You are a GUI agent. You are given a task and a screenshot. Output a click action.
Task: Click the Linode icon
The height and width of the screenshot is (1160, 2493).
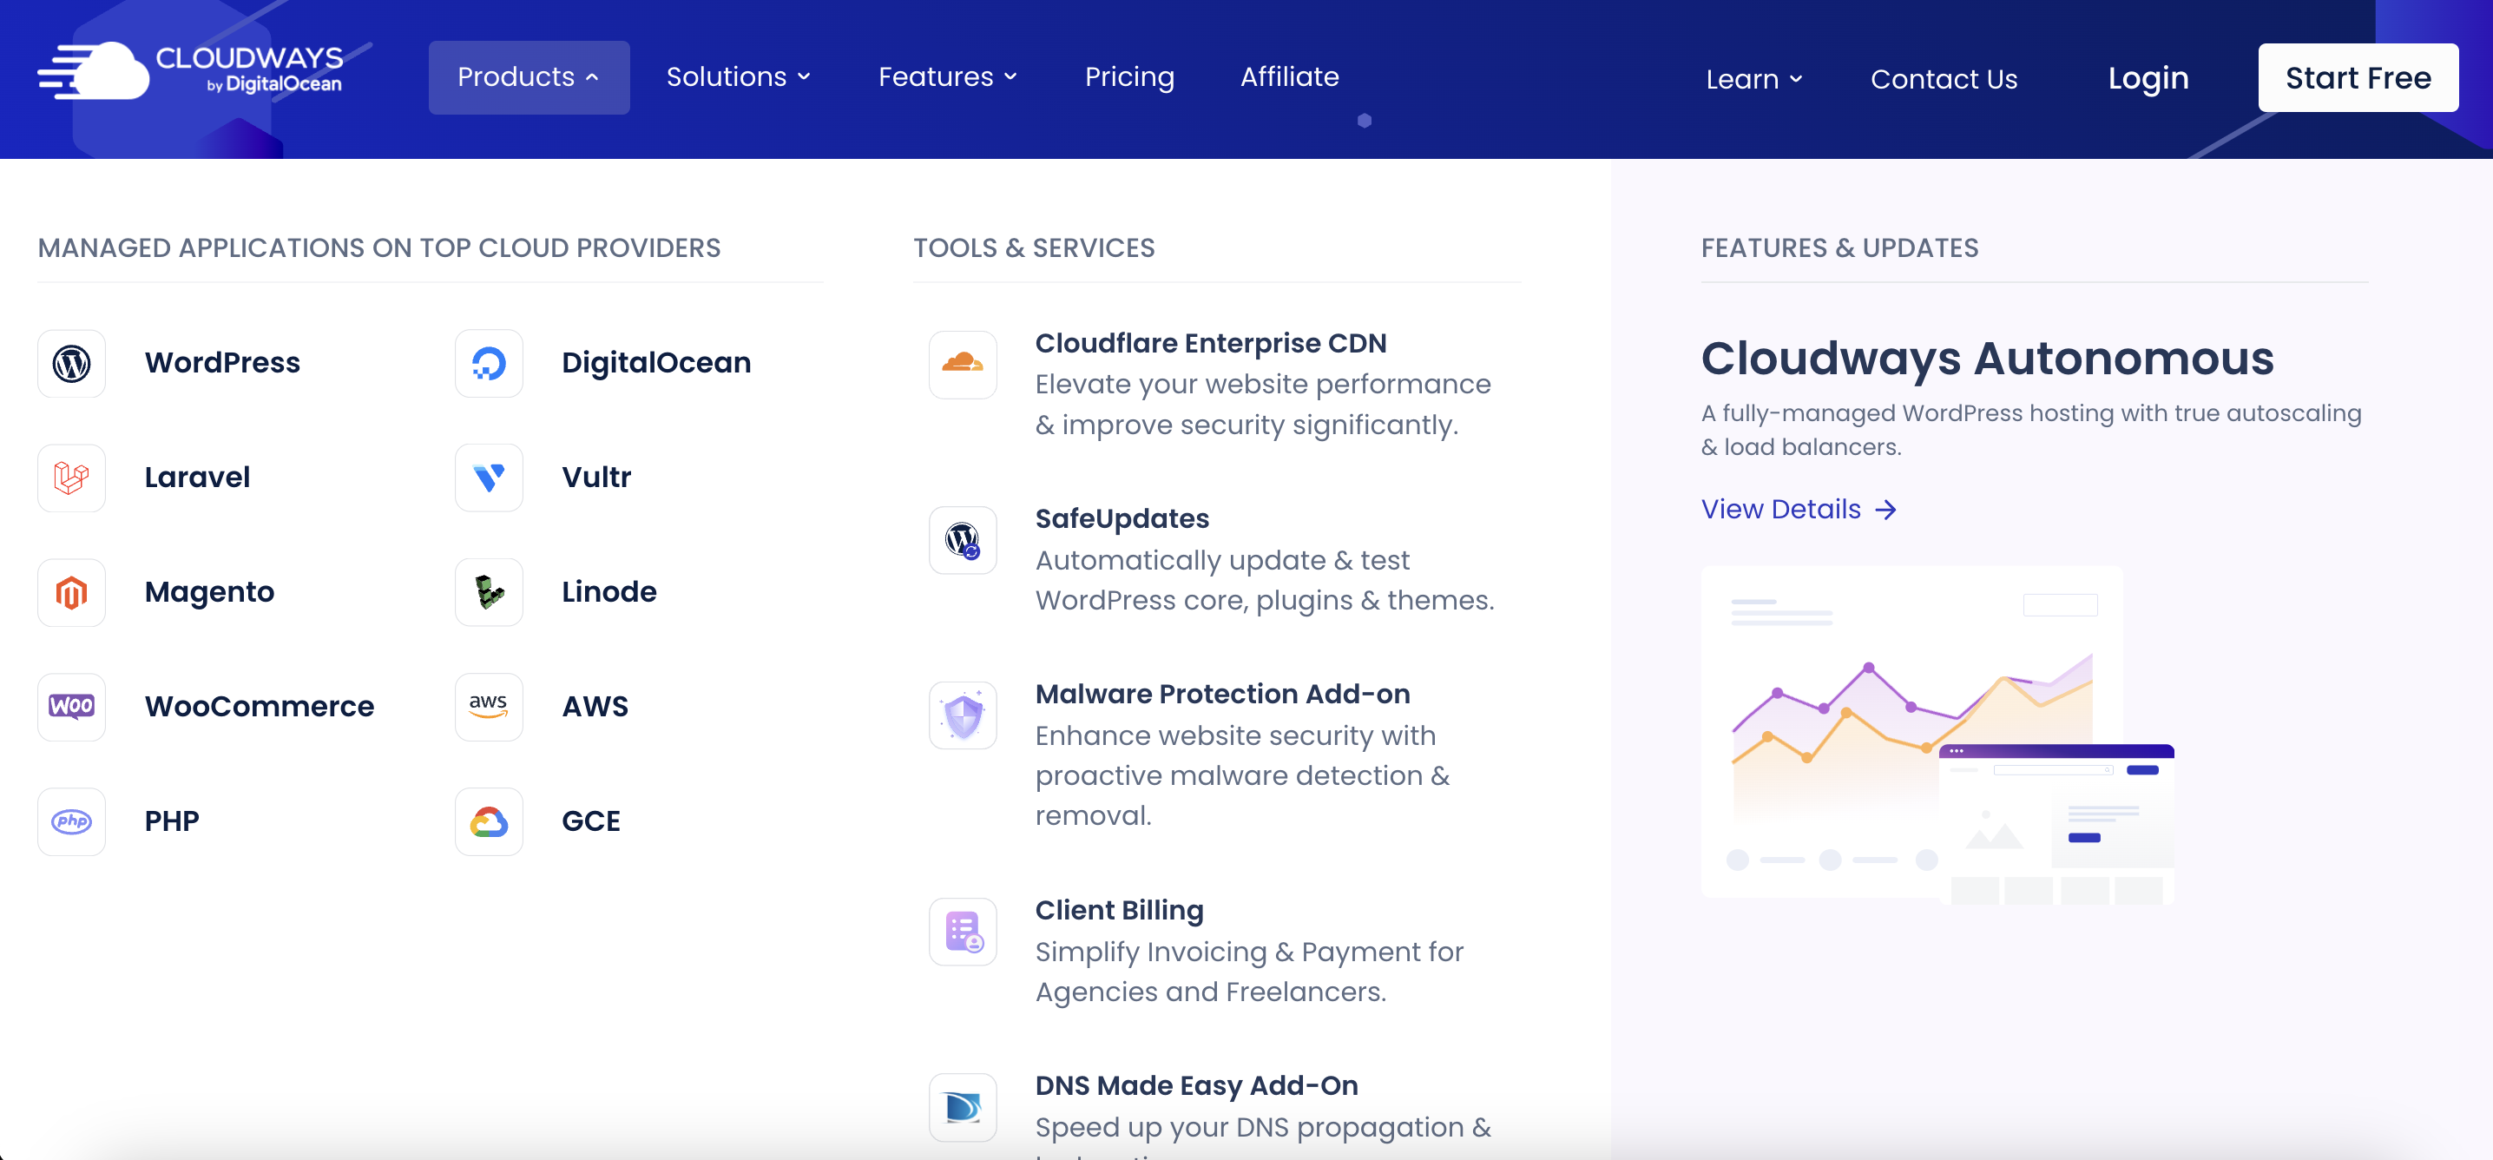point(489,591)
